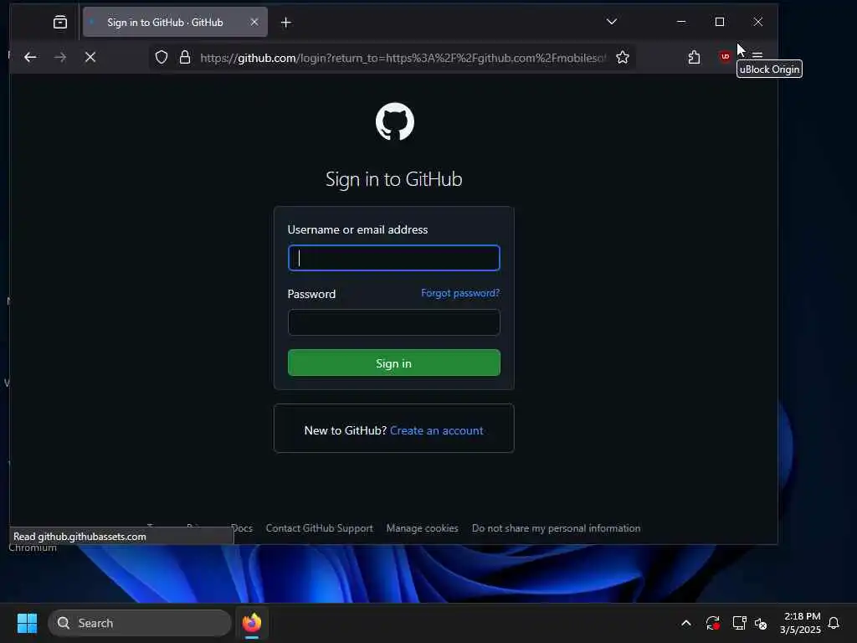The height and width of the screenshot is (643, 857).
Task: Click Firefox icon in the taskbar
Action: [251, 623]
